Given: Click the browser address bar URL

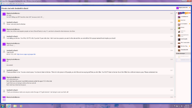Looking at the screenshot, I should 13,4.
